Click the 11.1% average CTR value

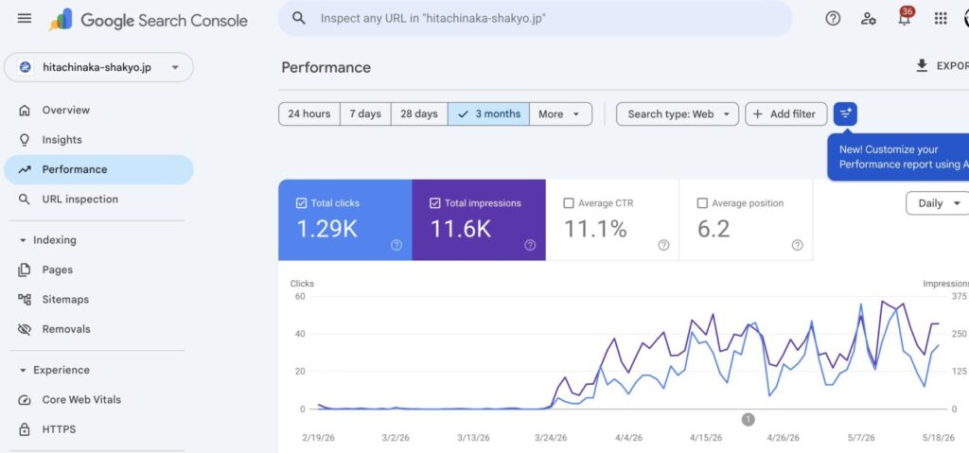point(595,229)
